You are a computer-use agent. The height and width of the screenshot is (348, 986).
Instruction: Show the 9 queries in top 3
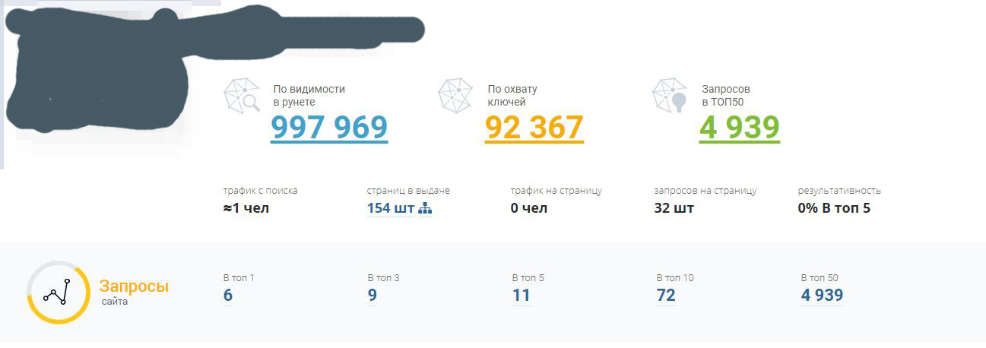click(x=373, y=295)
